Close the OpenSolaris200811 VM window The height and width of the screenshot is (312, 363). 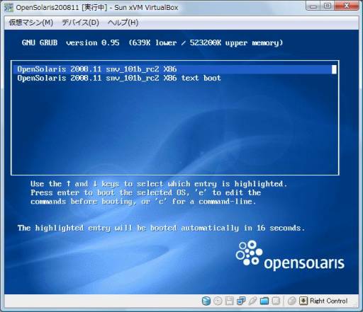pyautogui.click(x=347, y=6)
